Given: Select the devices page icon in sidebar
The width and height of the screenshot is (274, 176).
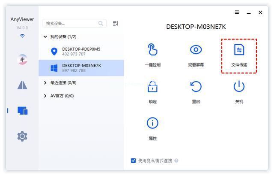Looking at the screenshot, I should (x=23, y=111).
